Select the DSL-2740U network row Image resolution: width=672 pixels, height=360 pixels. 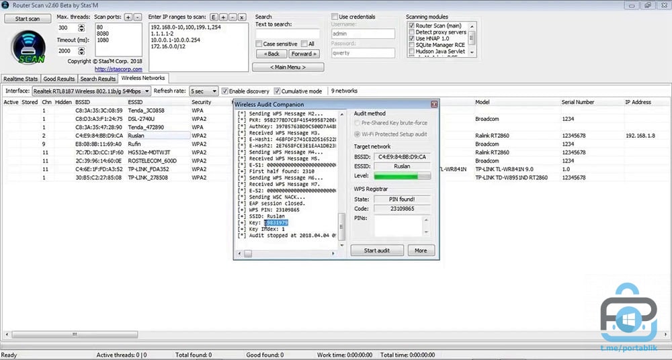[x=141, y=119]
